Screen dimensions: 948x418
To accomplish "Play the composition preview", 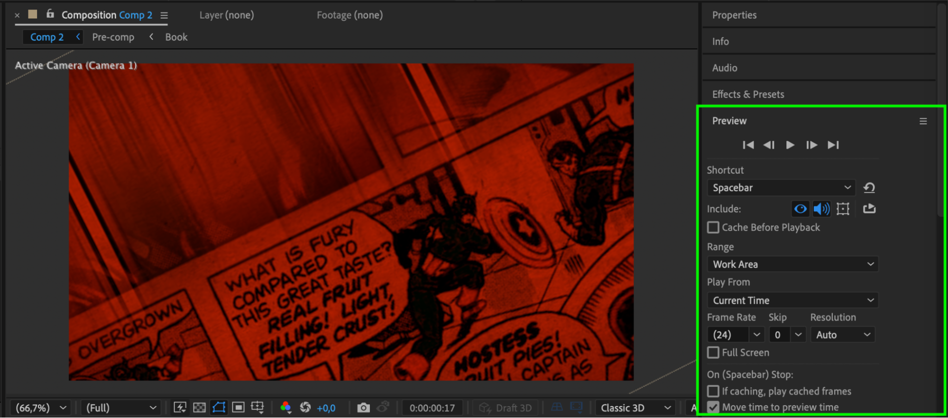I will coord(790,145).
